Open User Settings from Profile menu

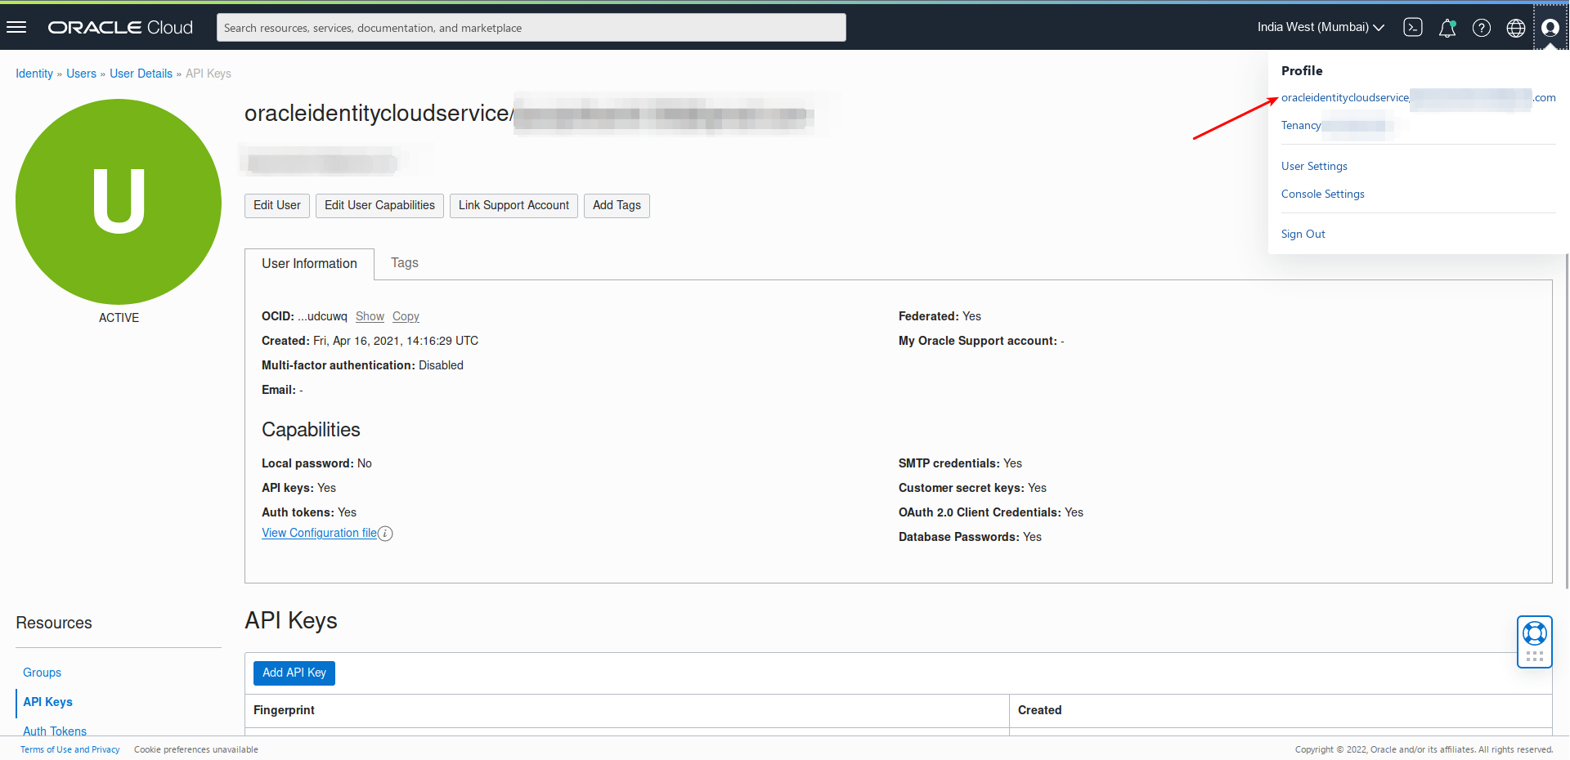coord(1314,167)
